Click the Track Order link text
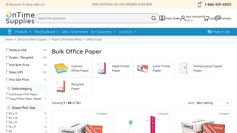 point(172,18)
